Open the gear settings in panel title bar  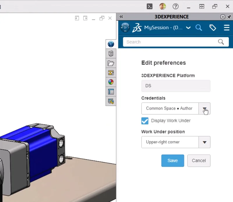point(223,17)
